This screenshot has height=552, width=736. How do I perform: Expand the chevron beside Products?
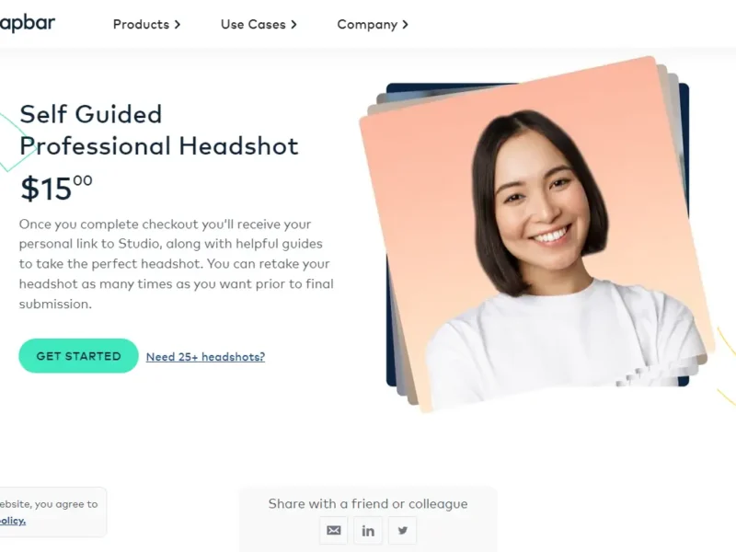[x=178, y=25]
